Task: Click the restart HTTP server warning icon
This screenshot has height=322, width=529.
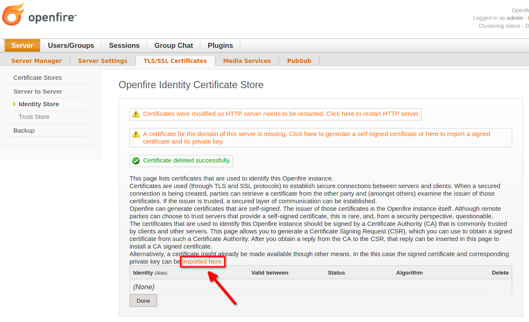Action: (x=136, y=114)
